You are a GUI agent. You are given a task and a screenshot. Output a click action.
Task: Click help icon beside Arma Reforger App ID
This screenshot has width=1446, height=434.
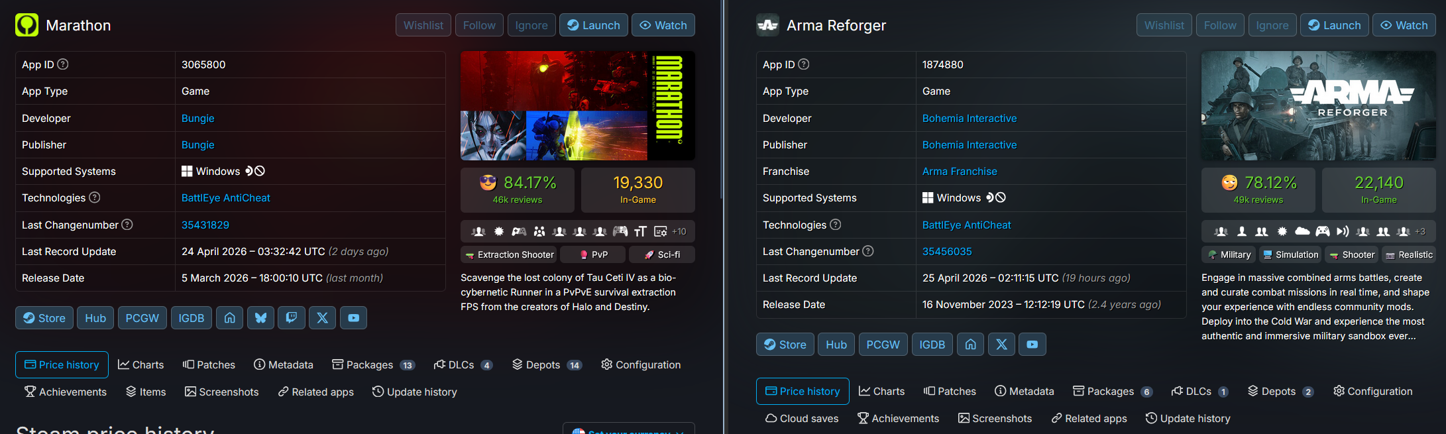point(804,64)
